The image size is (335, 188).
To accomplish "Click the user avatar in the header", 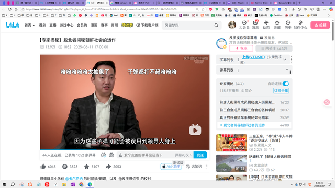I will coord(232,25).
